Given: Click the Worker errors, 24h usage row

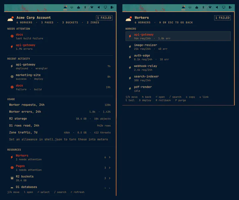Looking at the screenshot, I should click(x=60, y=112).
